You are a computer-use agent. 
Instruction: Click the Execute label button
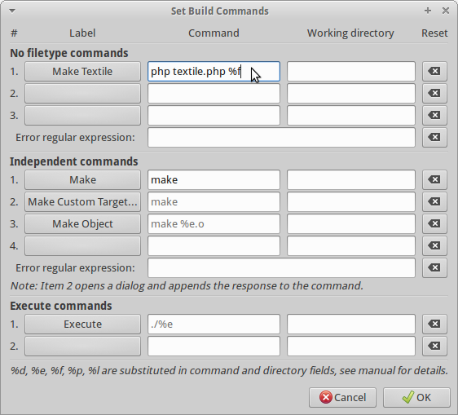pos(82,324)
